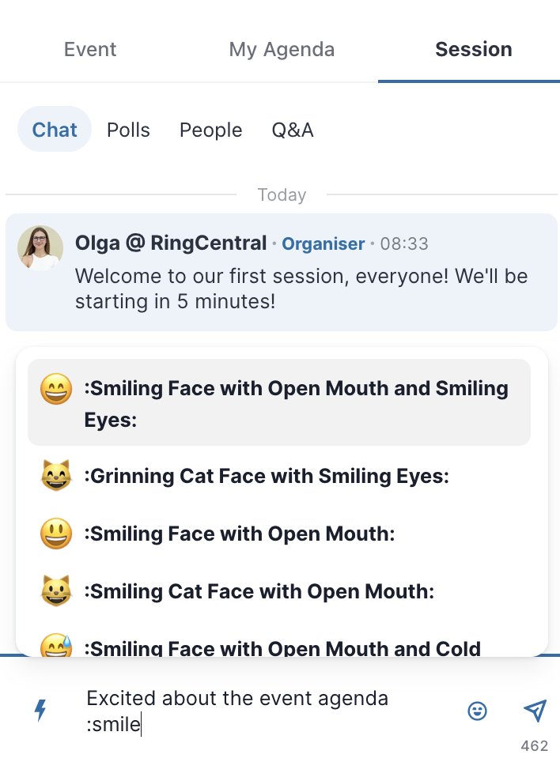Open the emoji picker smiley icon
560x762 pixels.
478,711
